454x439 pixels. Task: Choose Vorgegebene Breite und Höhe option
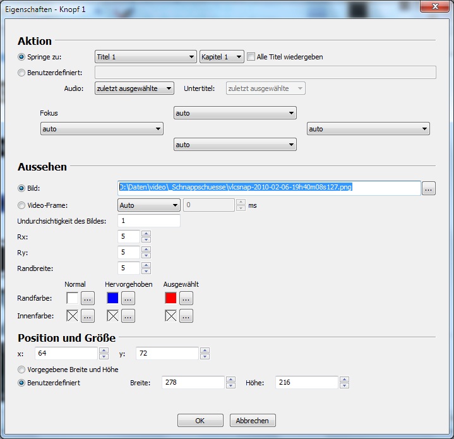(x=22, y=370)
